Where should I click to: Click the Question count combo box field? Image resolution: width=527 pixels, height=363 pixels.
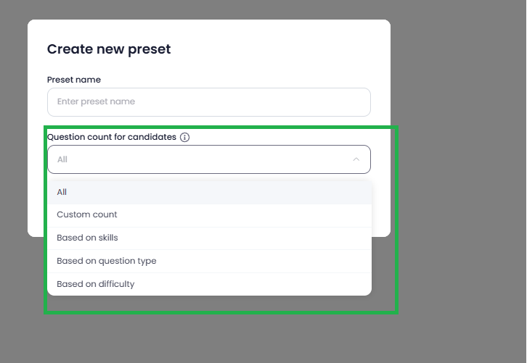click(x=209, y=159)
